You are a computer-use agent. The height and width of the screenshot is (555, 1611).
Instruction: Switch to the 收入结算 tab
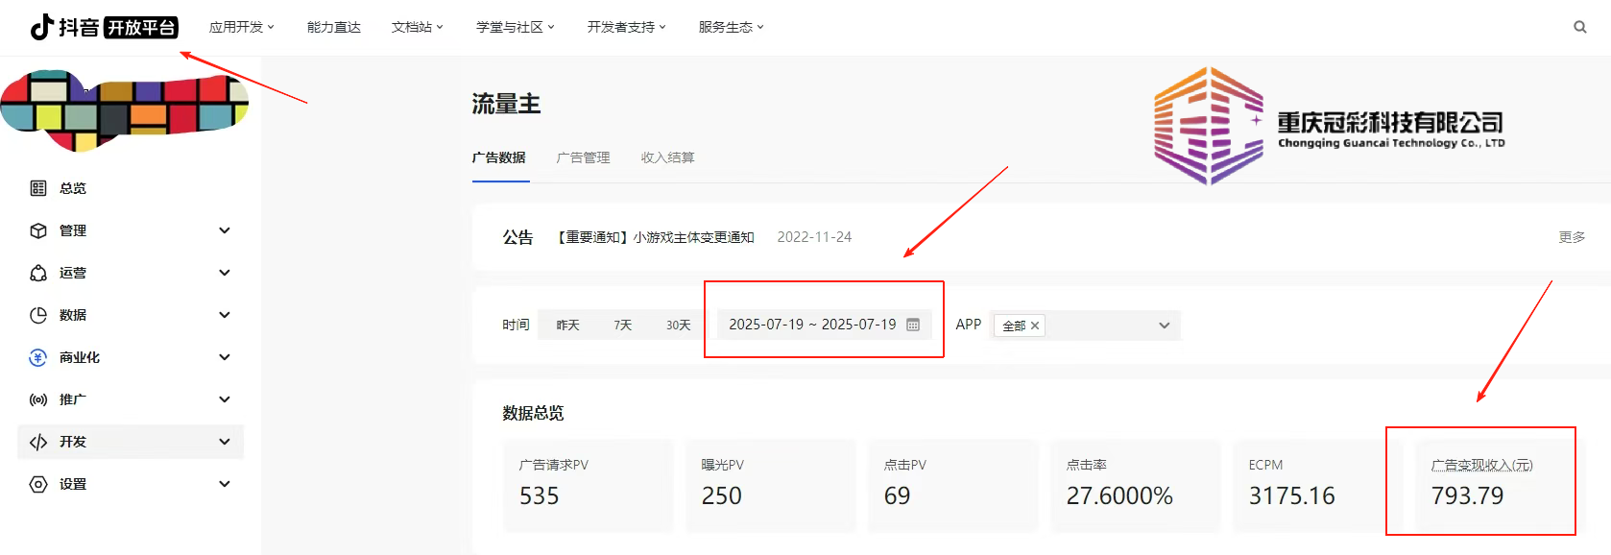point(668,157)
